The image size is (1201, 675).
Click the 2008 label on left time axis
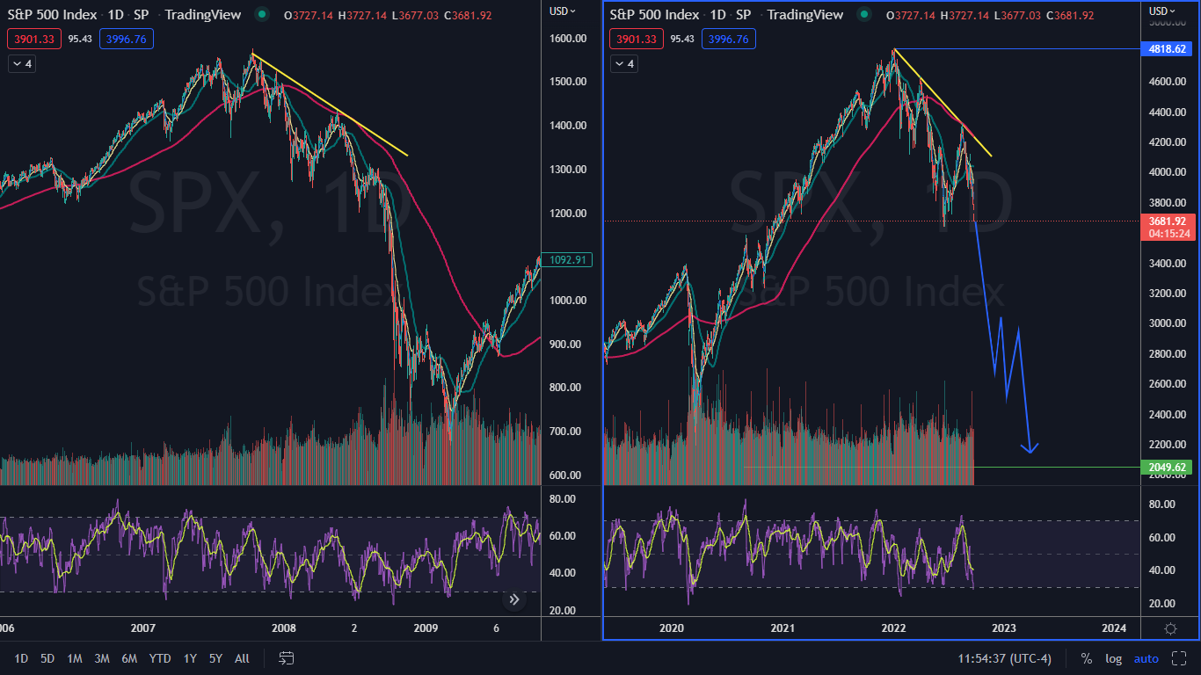[283, 628]
